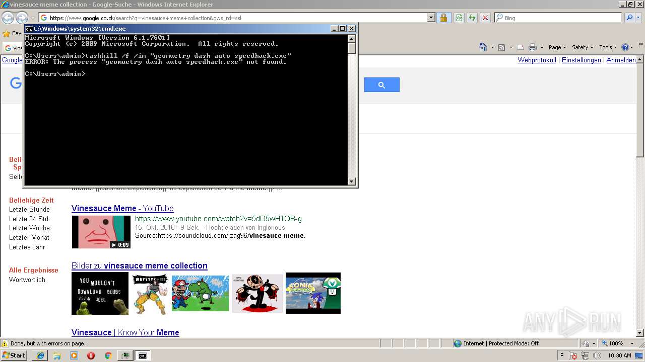The height and width of the screenshot is (362, 645).
Task: Click the Help question mark icon
Action: click(625, 47)
